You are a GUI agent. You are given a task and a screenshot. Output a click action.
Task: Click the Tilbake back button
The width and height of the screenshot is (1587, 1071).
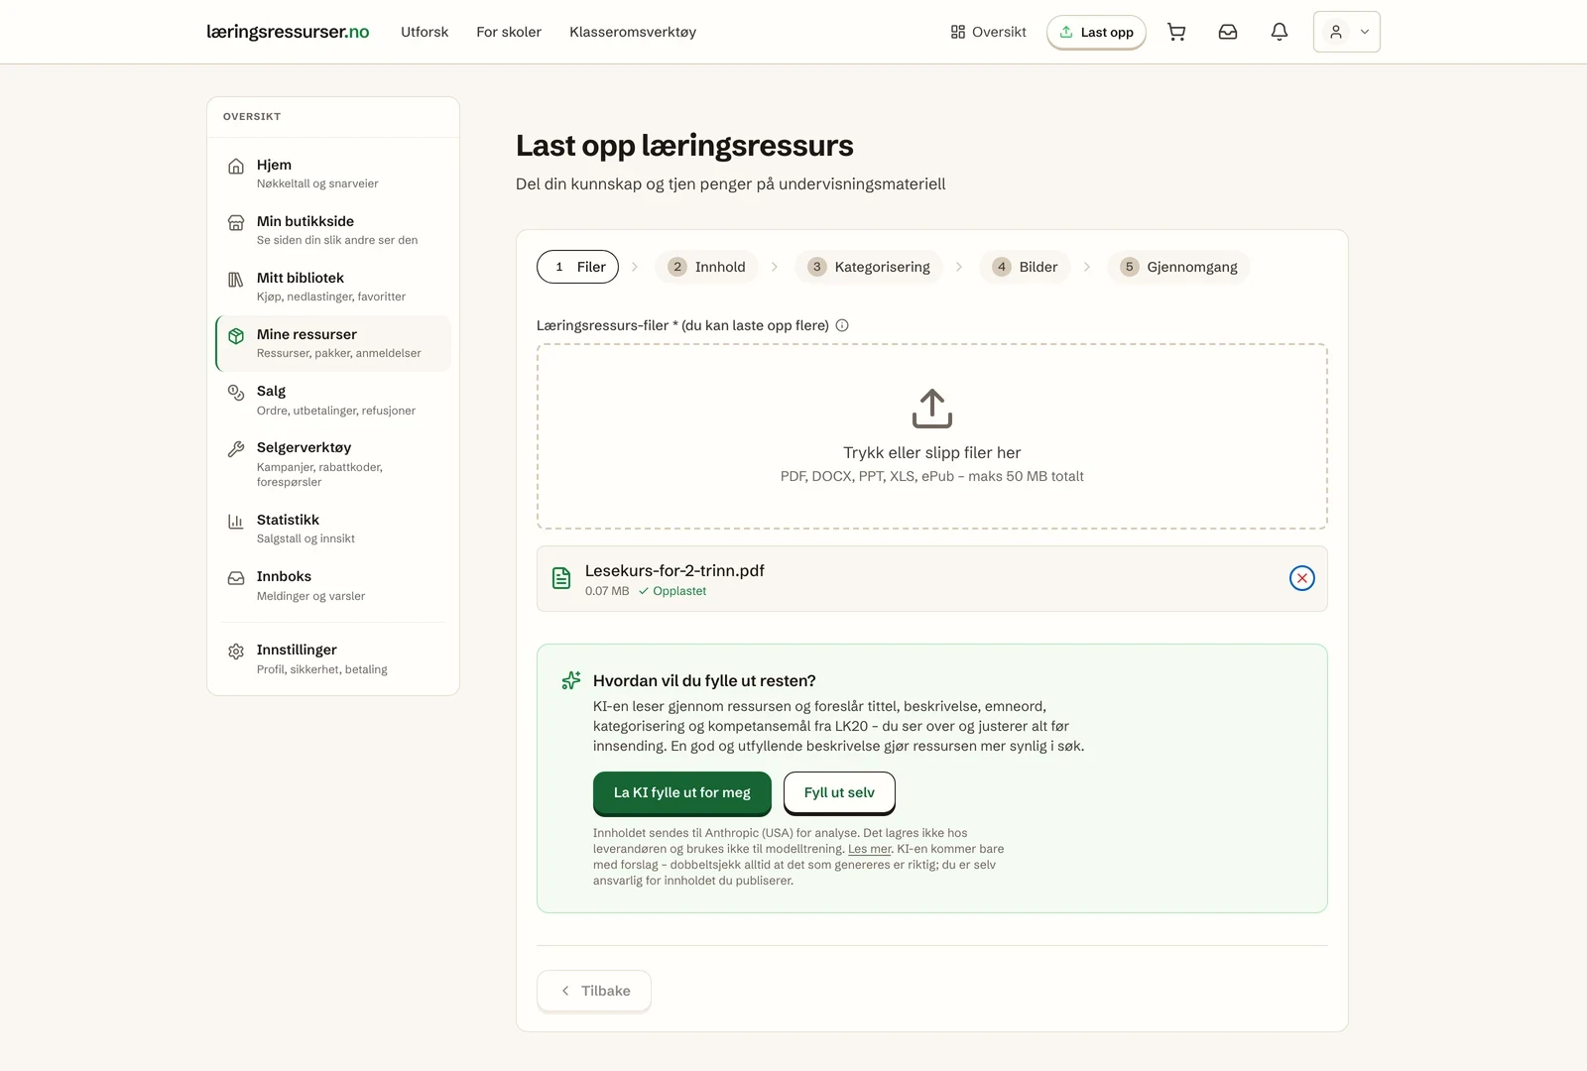point(594,991)
